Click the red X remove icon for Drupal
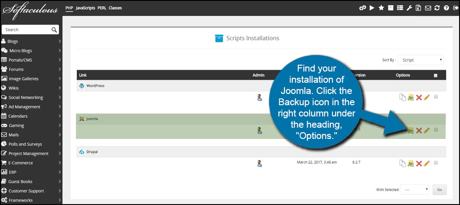Screen dimensions: 460x205 coord(419,163)
